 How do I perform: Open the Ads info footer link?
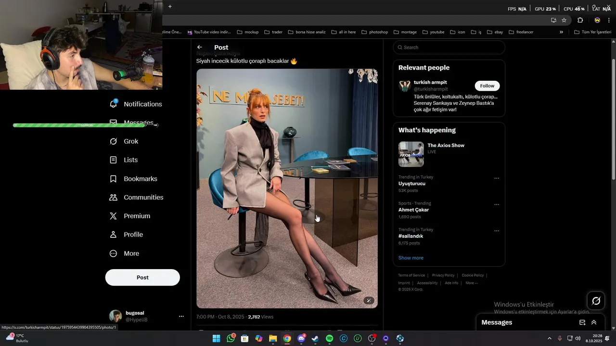tap(451, 283)
